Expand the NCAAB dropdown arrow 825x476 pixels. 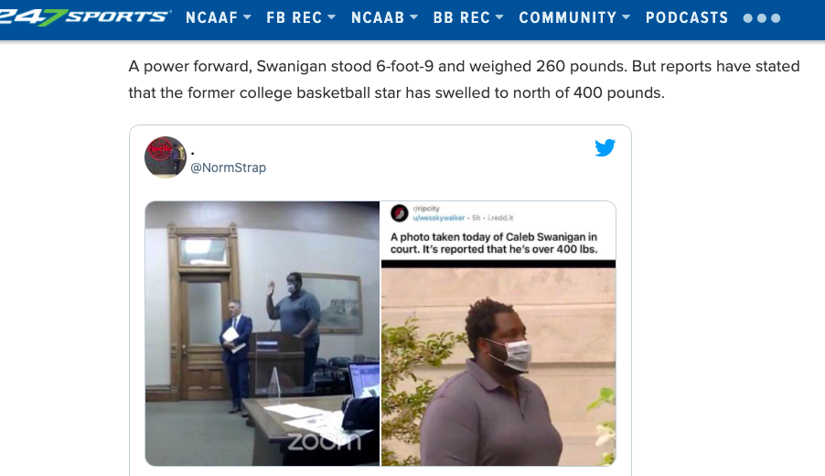coord(414,17)
